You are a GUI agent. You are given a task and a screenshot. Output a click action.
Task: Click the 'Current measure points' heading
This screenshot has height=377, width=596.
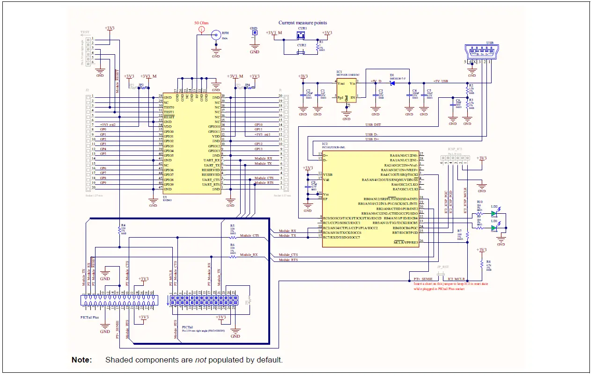coord(303,22)
